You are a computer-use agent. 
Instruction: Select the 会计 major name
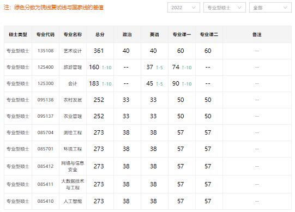[73, 83]
